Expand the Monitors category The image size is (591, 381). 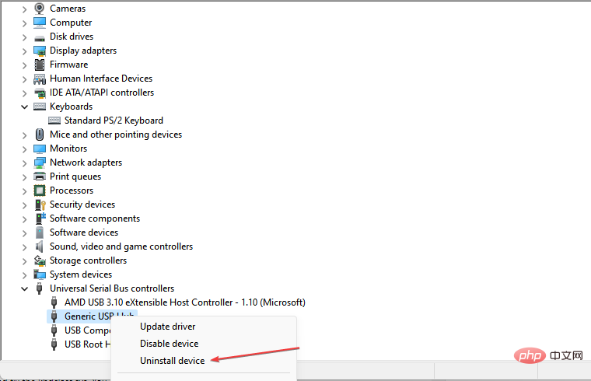coord(25,149)
